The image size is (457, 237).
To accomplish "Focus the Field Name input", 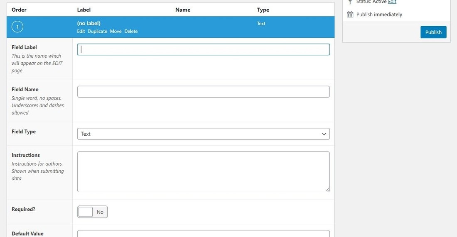I will click(x=204, y=92).
